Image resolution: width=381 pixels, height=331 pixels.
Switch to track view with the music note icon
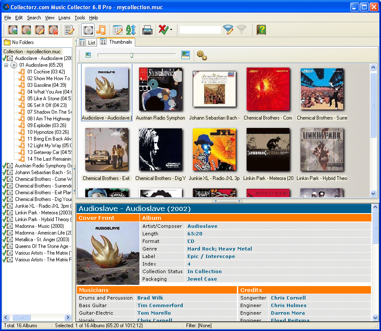(x=101, y=30)
